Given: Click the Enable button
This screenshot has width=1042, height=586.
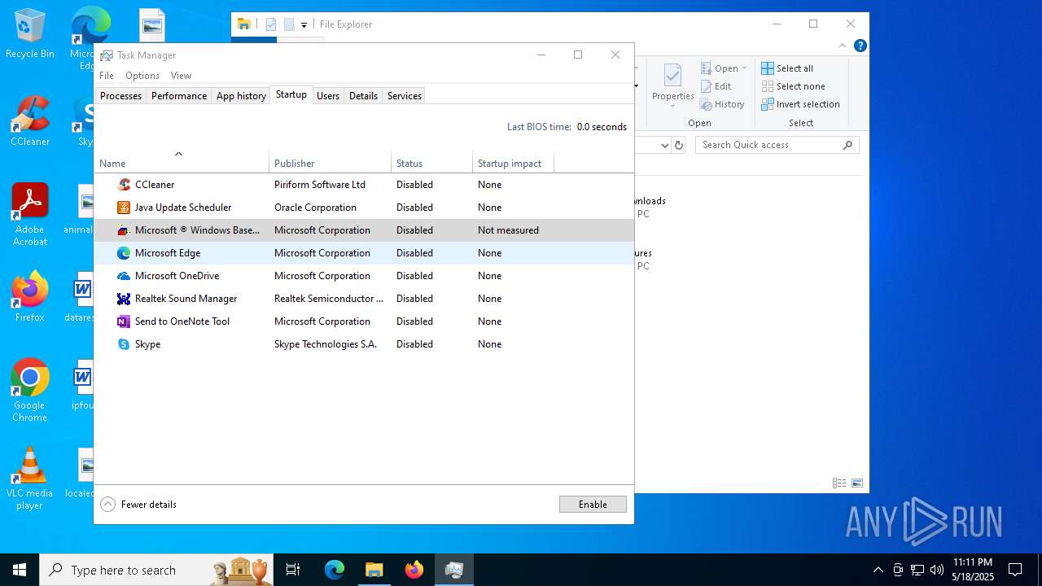Looking at the screenshot, I should 593,505.
